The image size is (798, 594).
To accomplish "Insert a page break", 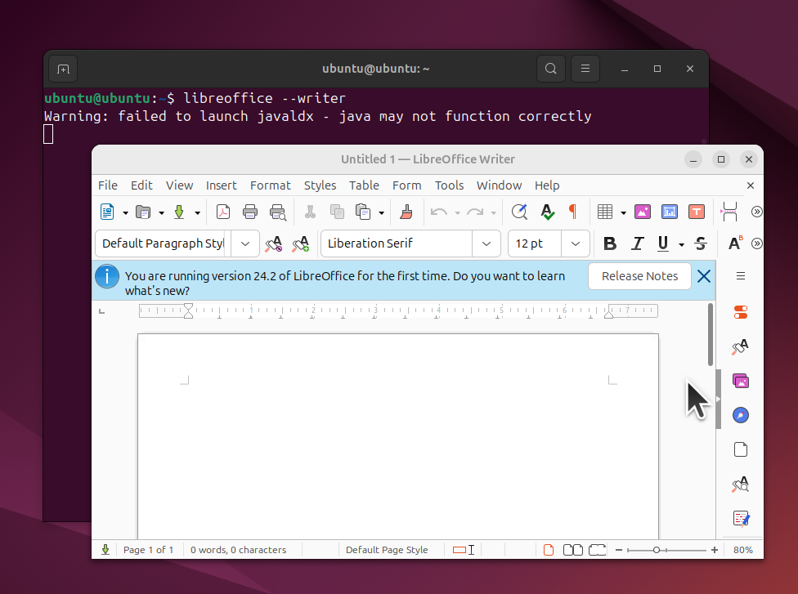I will click(x=729, y=212).
